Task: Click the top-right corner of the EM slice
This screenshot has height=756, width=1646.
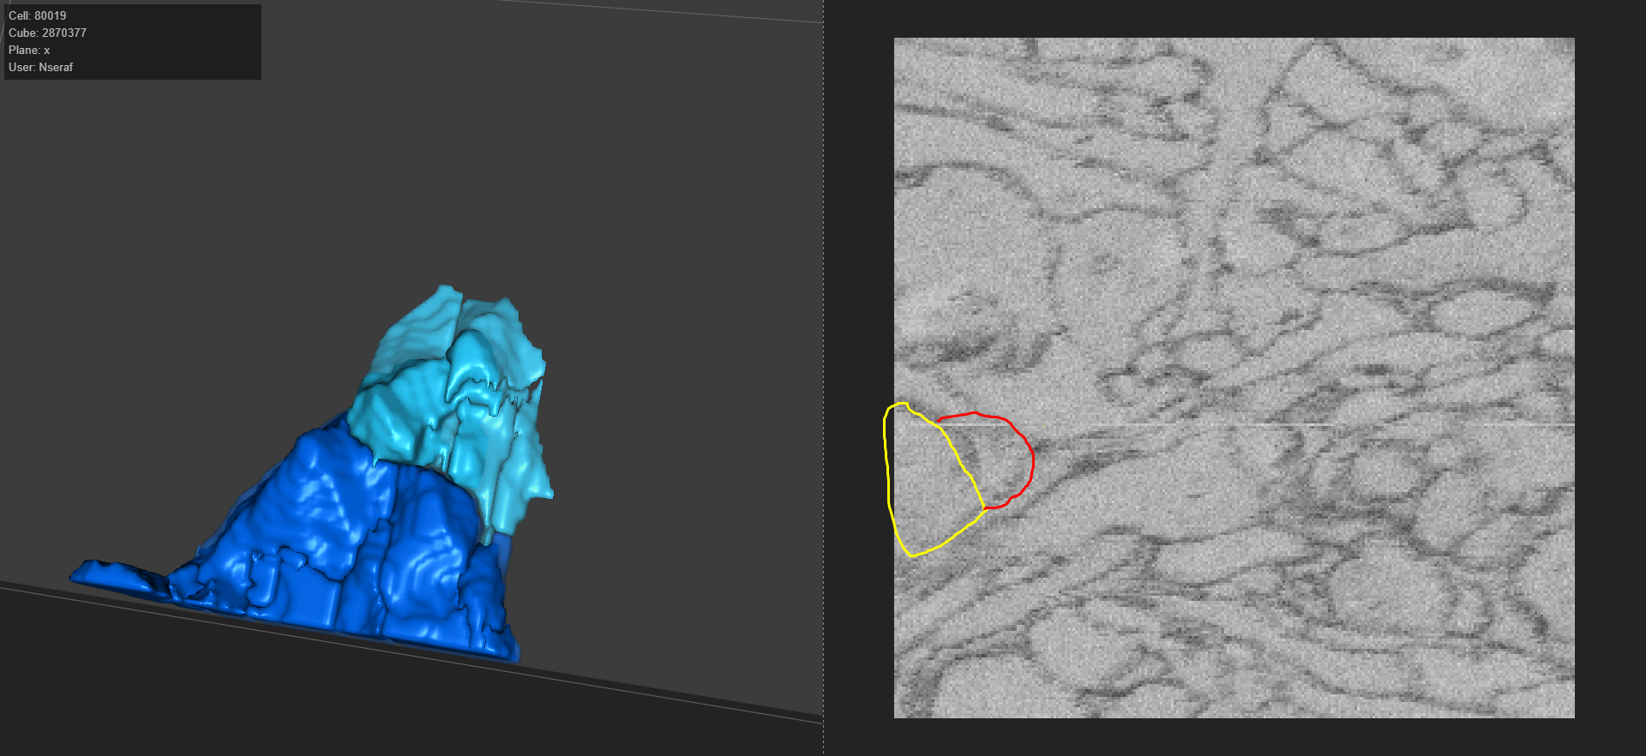Action: pyautogui.click(x=1571, y=40)
